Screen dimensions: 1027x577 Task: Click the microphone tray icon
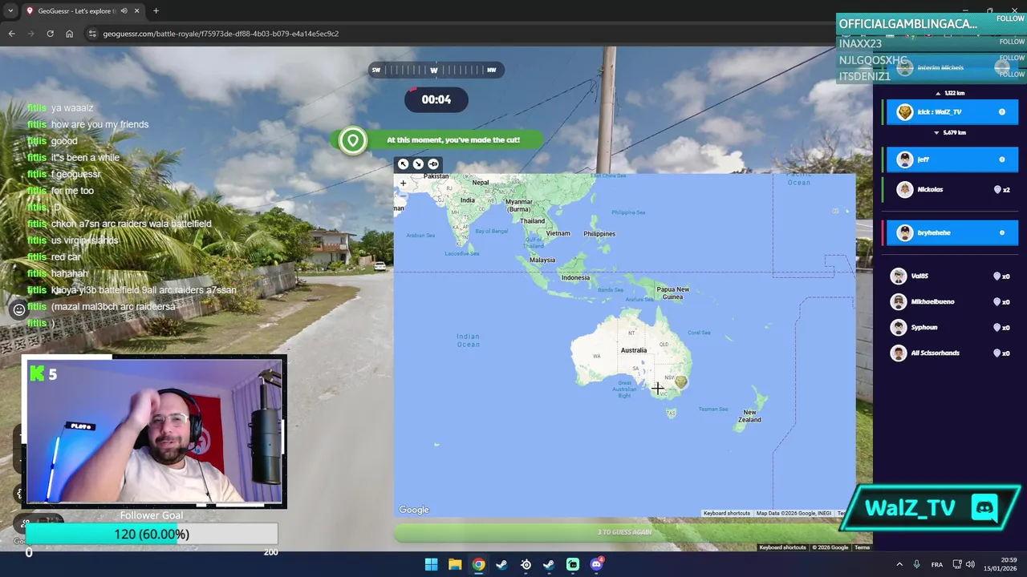[916, 564]
